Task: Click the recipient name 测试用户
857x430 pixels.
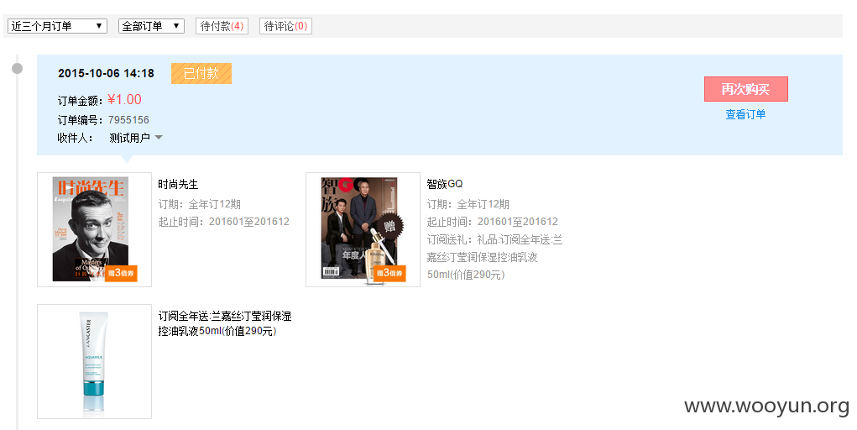Action: click(129, 138)
